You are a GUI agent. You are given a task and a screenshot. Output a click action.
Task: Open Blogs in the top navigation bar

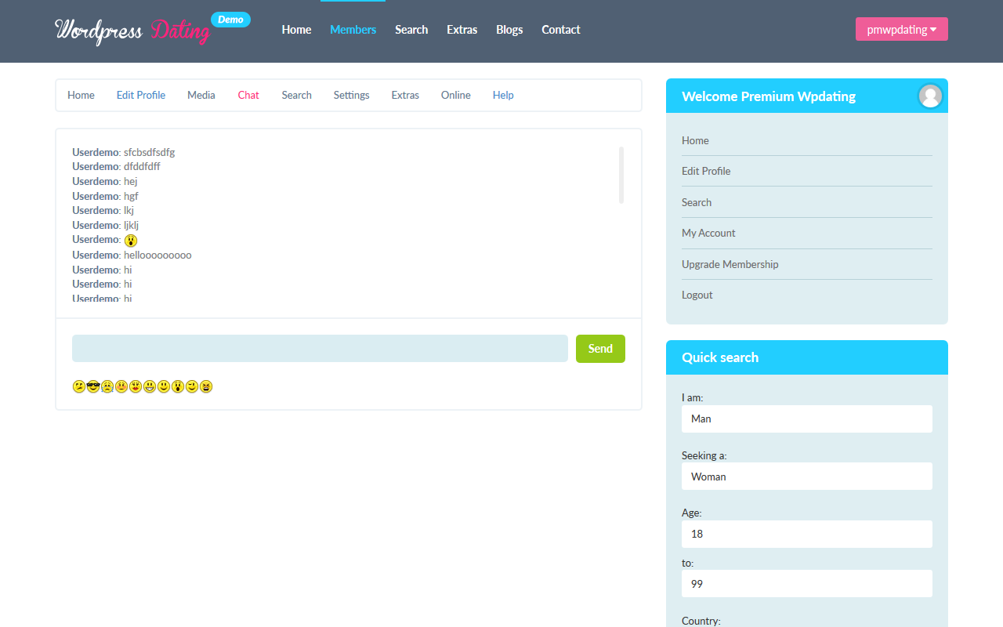tap(509, 30)
